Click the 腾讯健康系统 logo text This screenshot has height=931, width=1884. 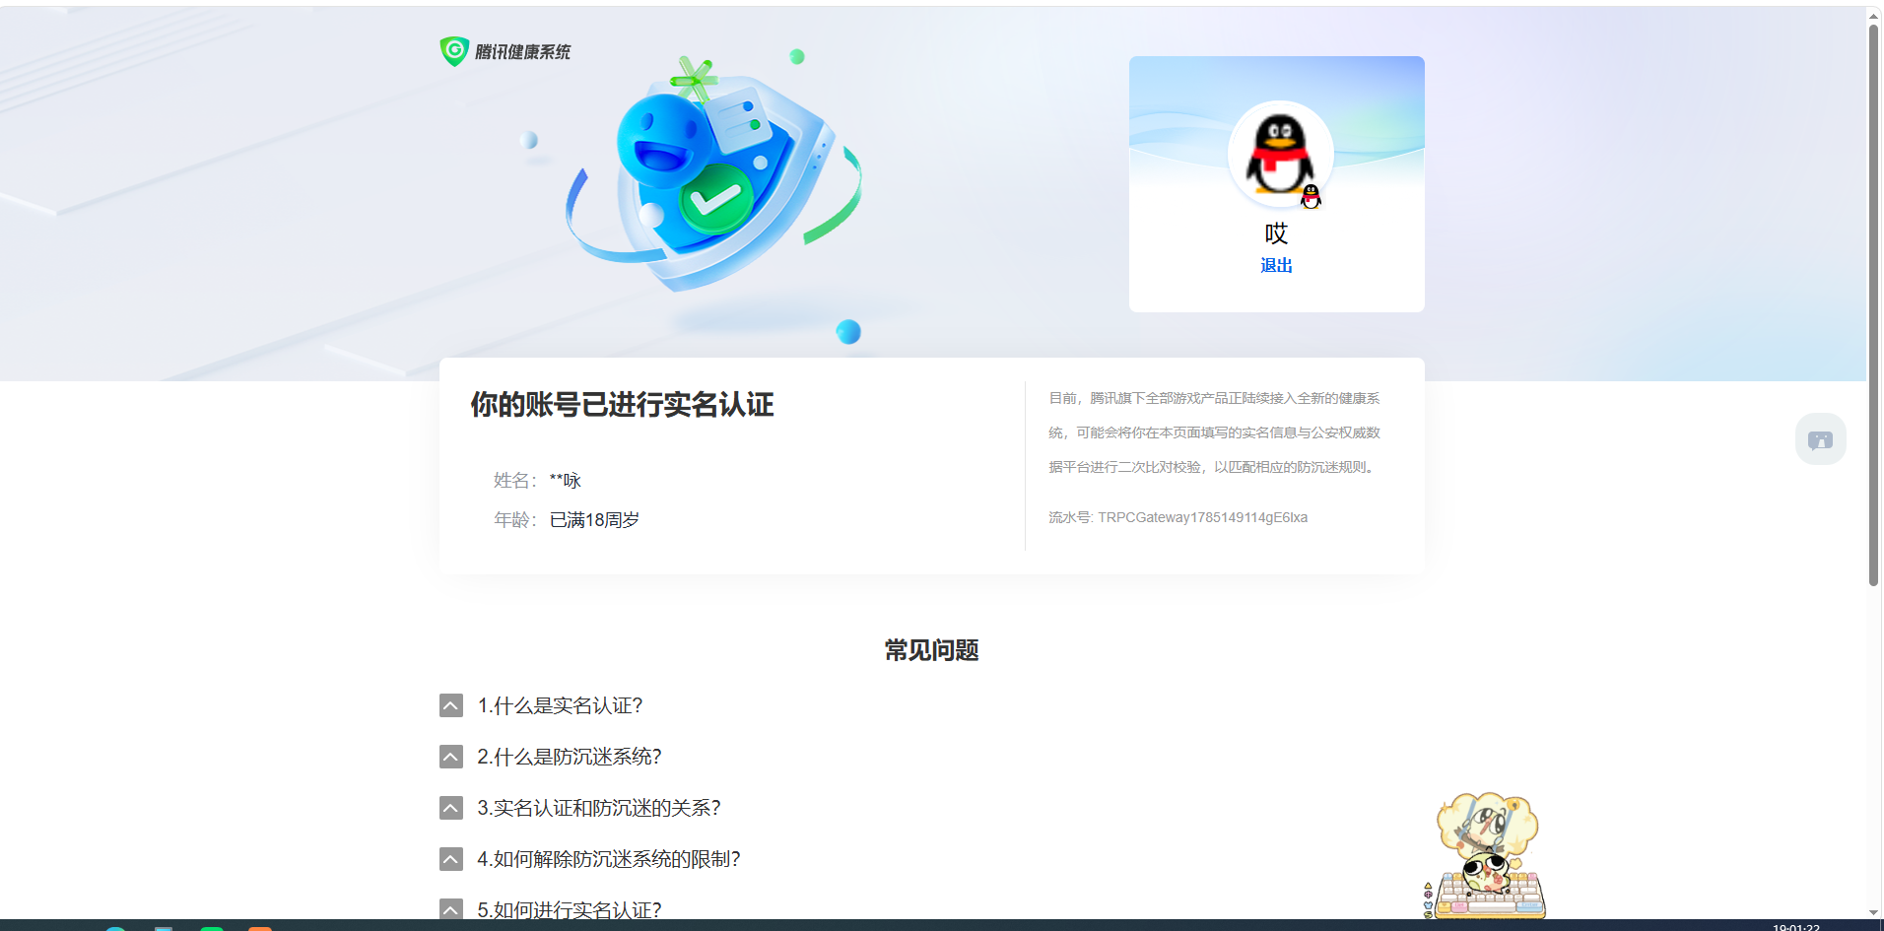tap(522, 52)
